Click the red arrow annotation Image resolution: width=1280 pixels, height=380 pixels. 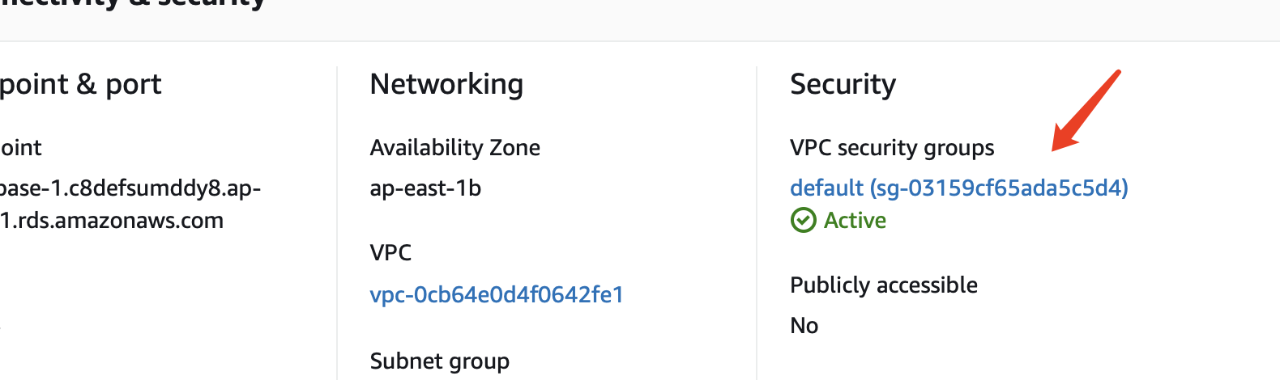click(1086, 111)
